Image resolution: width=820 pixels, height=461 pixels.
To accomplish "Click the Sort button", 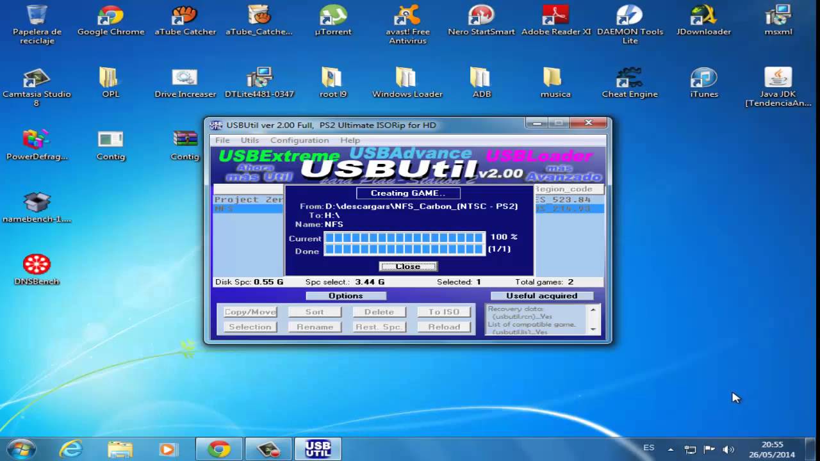I will click(315, 312).
